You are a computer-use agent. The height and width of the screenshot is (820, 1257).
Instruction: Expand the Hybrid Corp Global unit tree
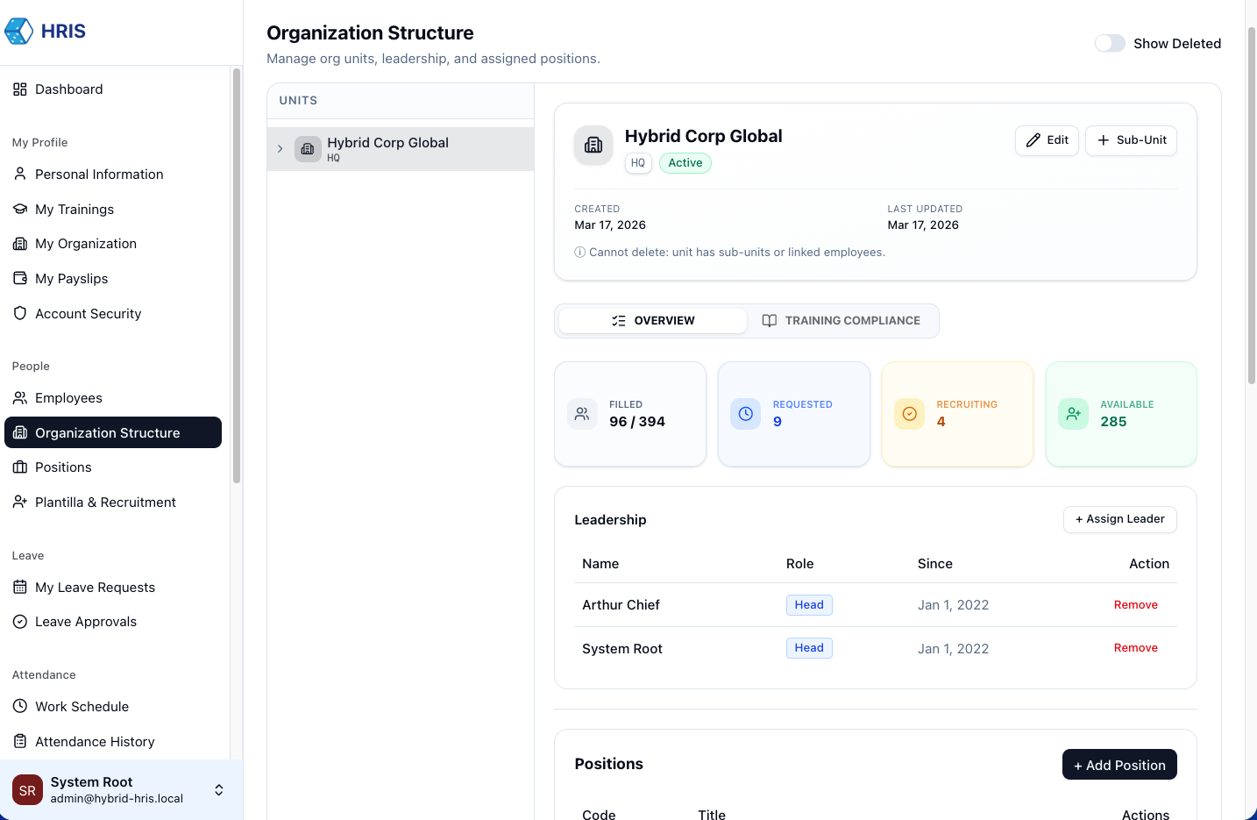(281, 149)
